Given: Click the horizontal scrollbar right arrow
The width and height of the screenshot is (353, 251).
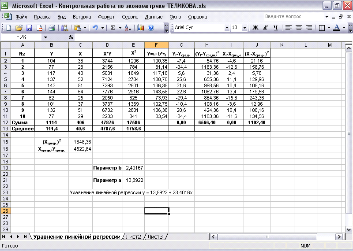Looking at the screenshot, I should click(x=339, y=236).
